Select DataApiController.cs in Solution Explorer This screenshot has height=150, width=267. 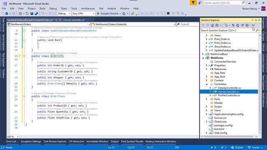tap(229, 88)
